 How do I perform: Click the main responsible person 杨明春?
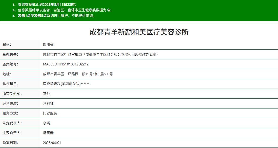[48, 133]
